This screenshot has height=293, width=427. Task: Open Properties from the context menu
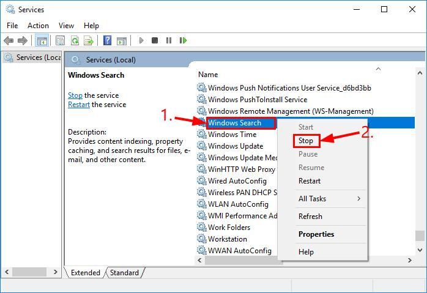click(316, 234)
